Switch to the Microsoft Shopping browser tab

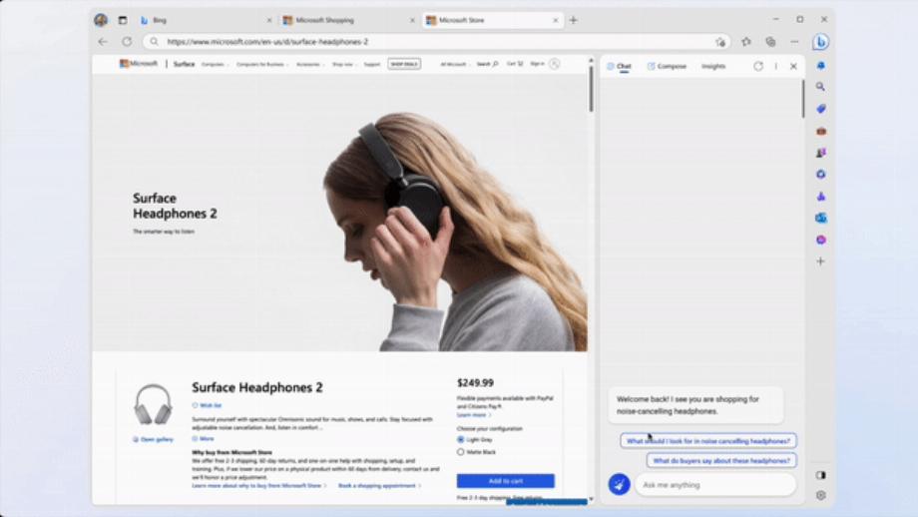(x=348, y=20)
